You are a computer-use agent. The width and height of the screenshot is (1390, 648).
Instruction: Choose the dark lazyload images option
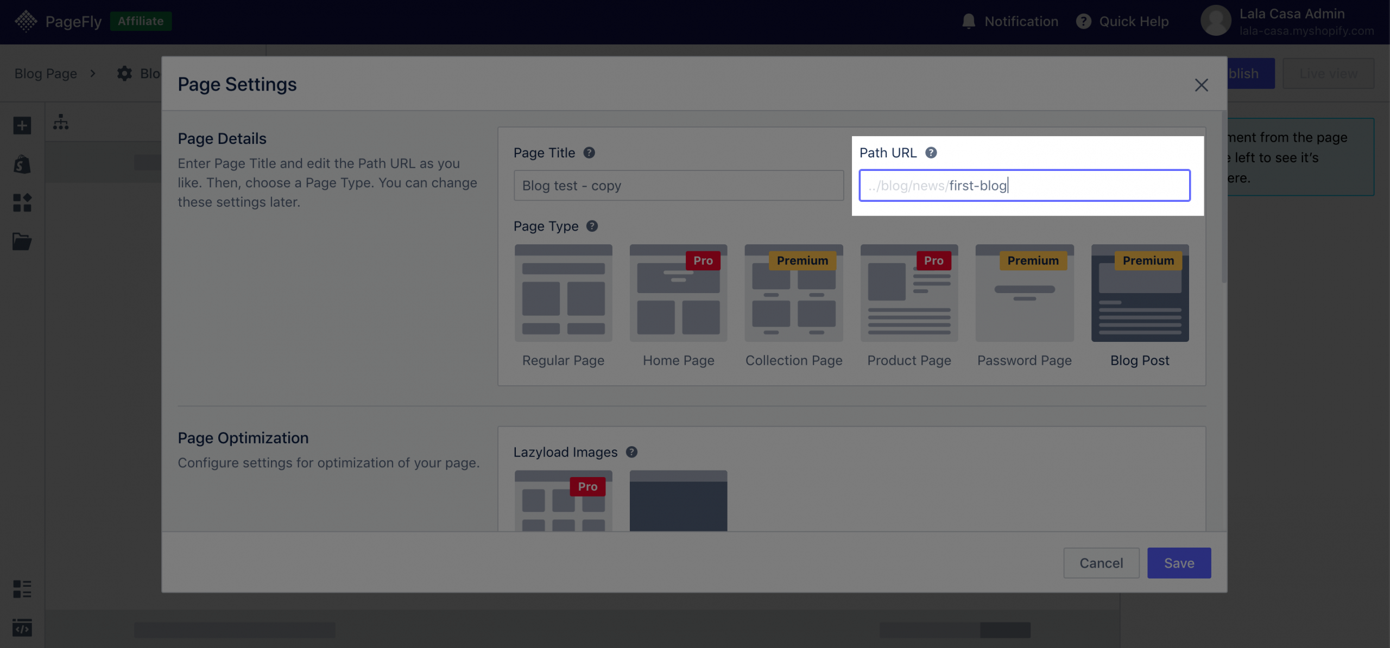pos(678,500)
